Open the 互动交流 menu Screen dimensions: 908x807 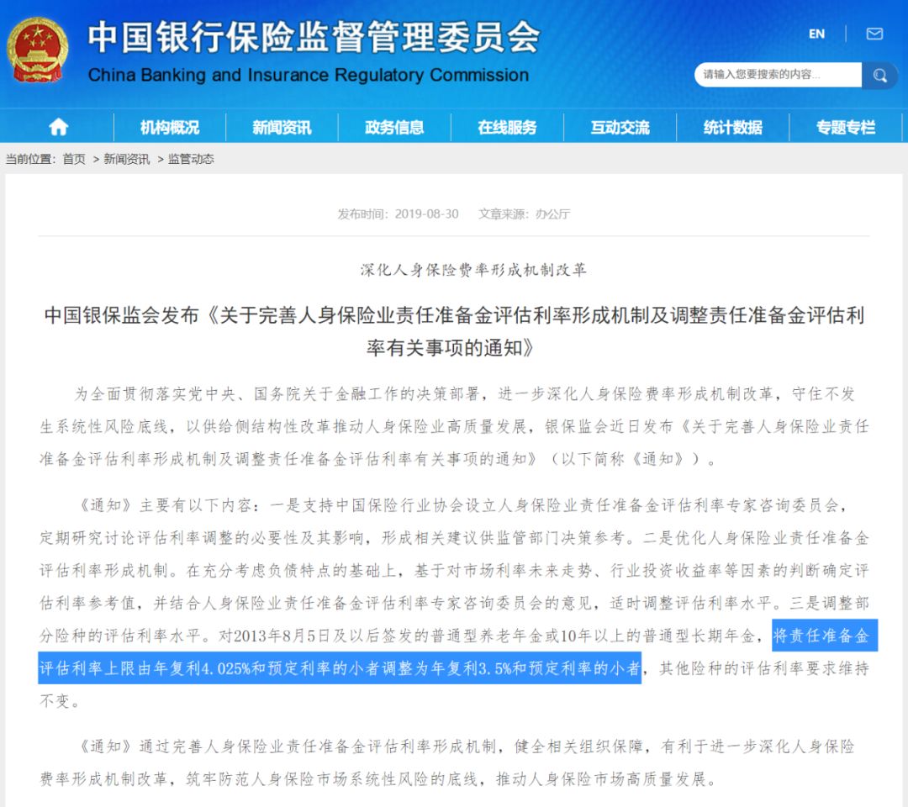[620, 128]
